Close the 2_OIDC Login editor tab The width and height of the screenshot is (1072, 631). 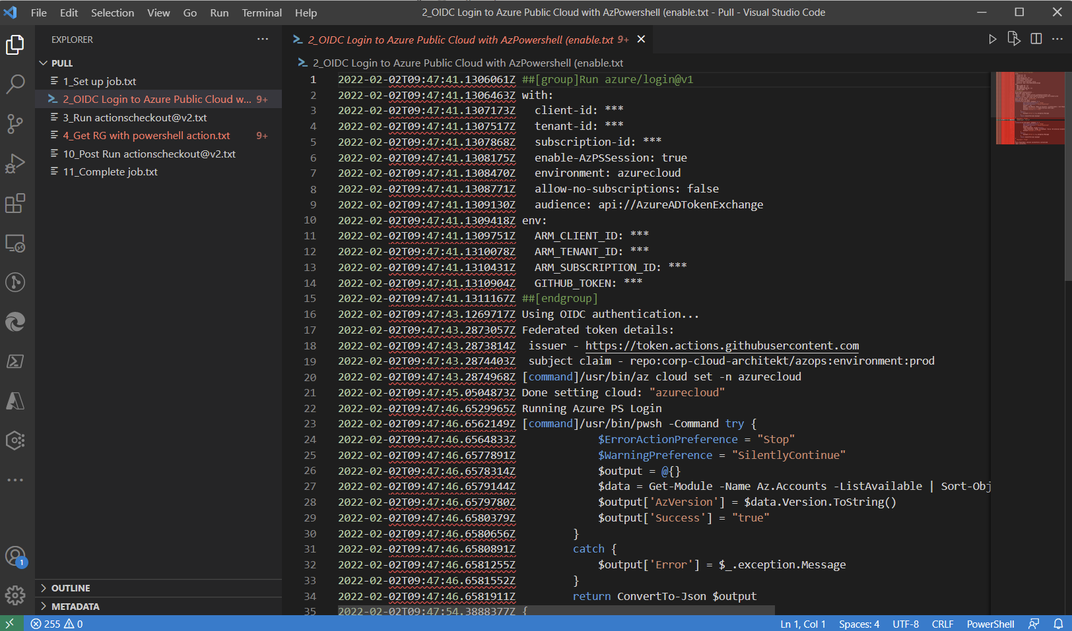pos(641,40)
